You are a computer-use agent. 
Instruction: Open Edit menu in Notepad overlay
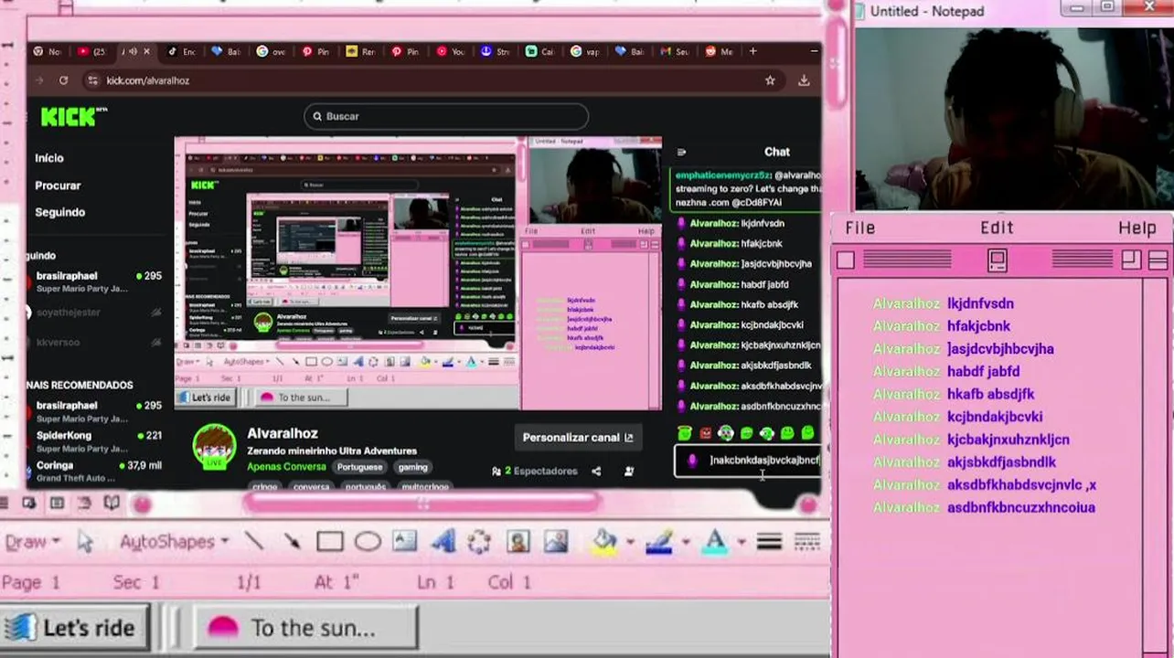click(998, 228)
